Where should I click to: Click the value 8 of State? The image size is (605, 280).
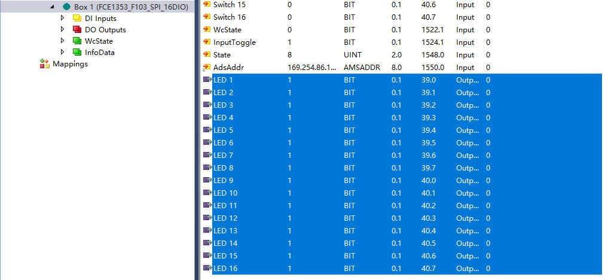pos(290,55)
